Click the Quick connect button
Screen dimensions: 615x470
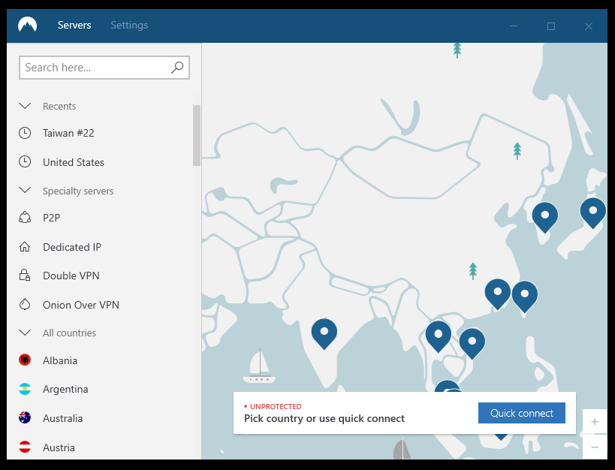(522, 413)
